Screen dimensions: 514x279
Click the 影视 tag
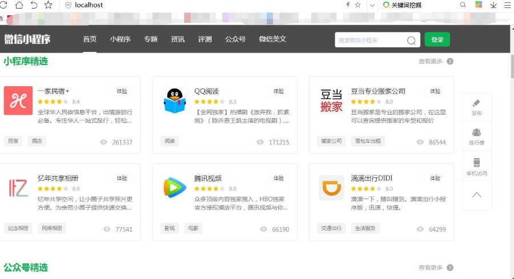point(170,228)
